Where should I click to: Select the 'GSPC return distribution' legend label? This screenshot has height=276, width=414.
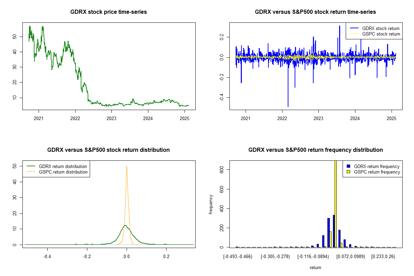click(x=63, y=172)
